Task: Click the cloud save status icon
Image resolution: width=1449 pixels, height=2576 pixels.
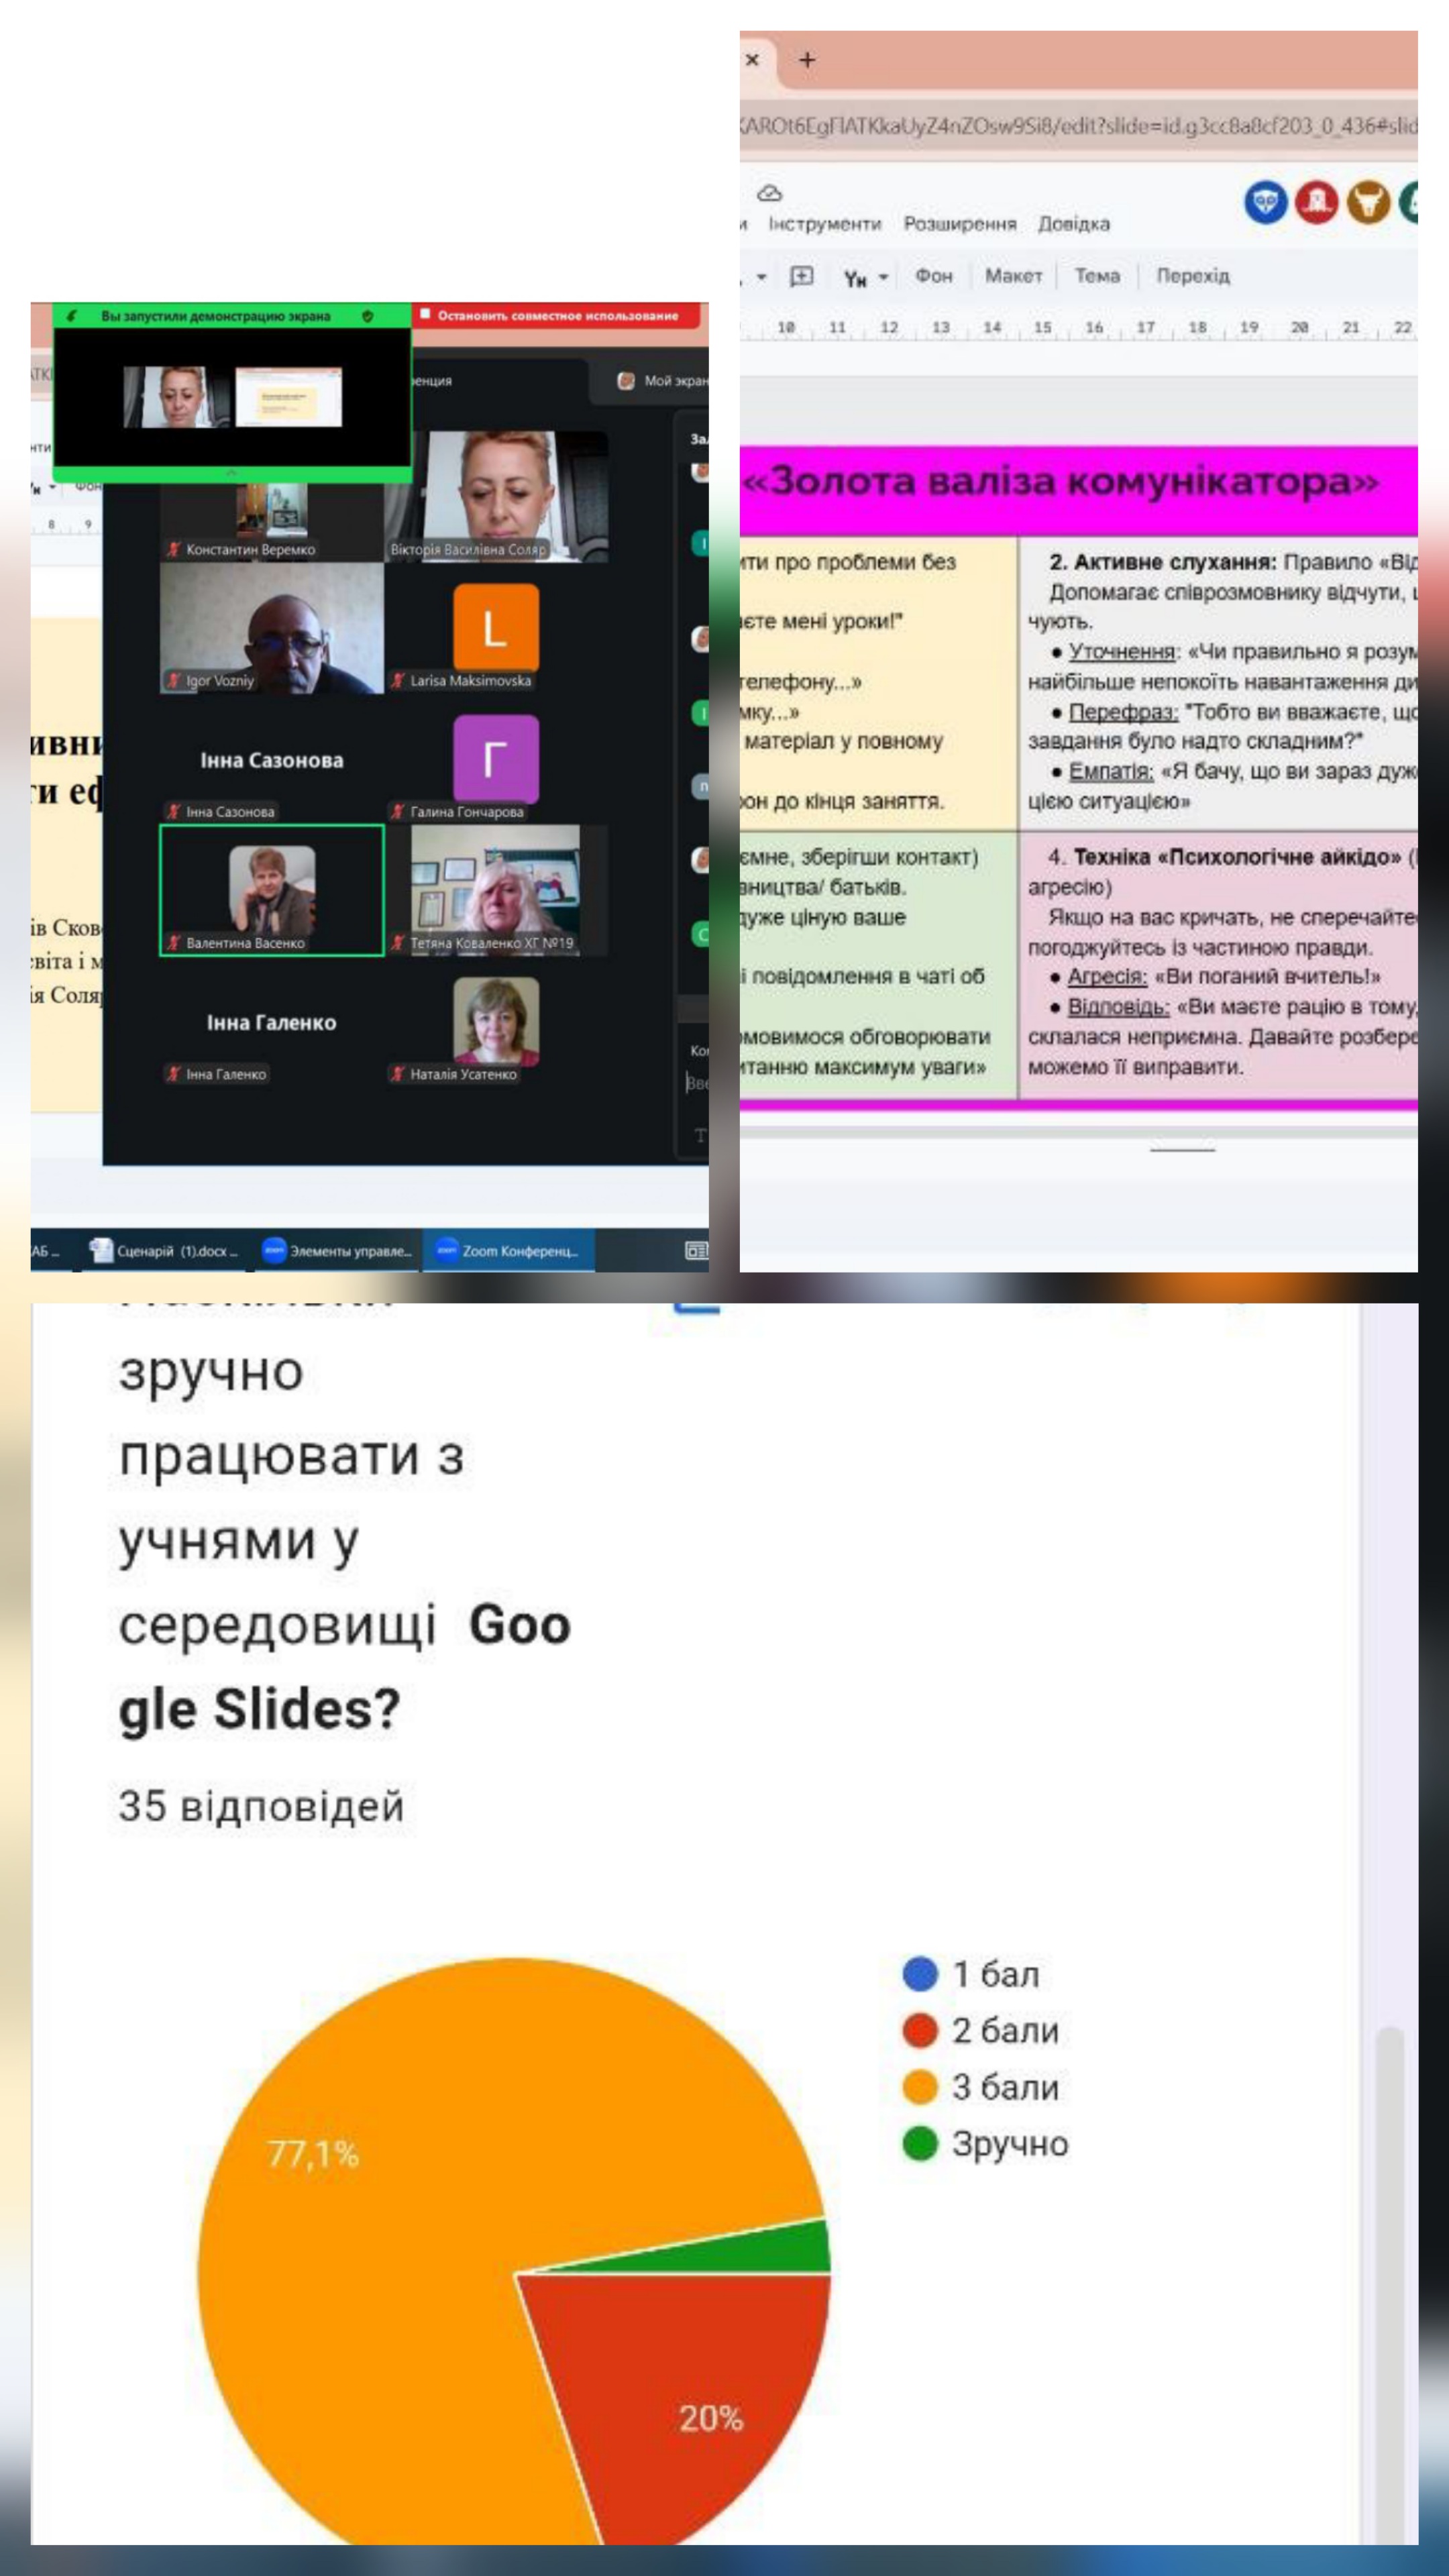Action: tap(769, 193)
